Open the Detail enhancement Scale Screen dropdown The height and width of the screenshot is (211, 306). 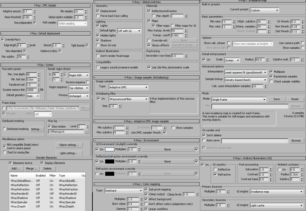[232, 60]
